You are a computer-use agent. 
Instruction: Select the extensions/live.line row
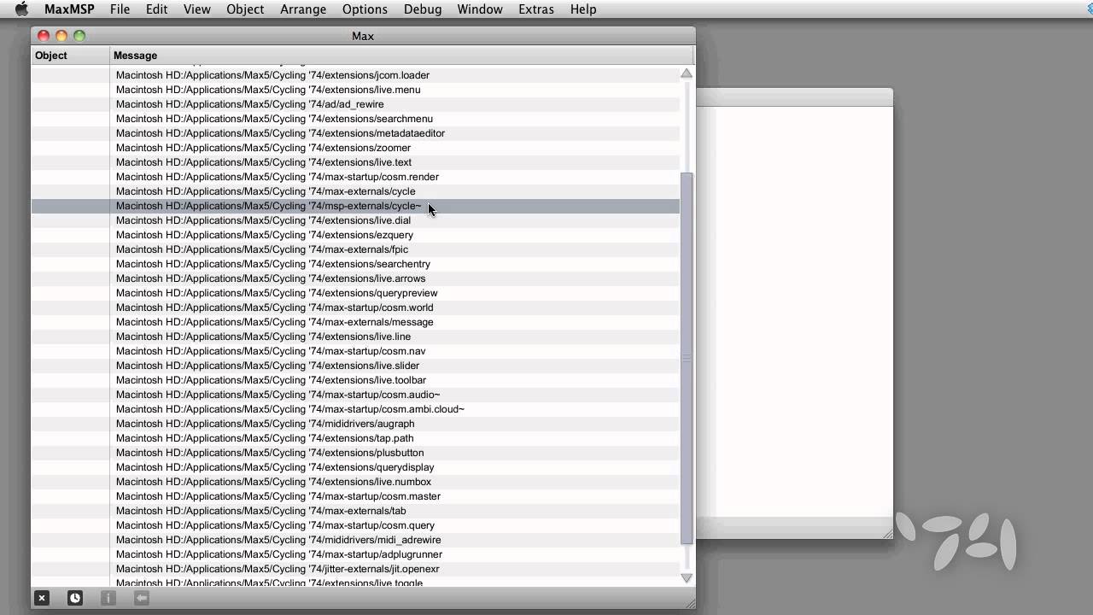tap(355, 337)
